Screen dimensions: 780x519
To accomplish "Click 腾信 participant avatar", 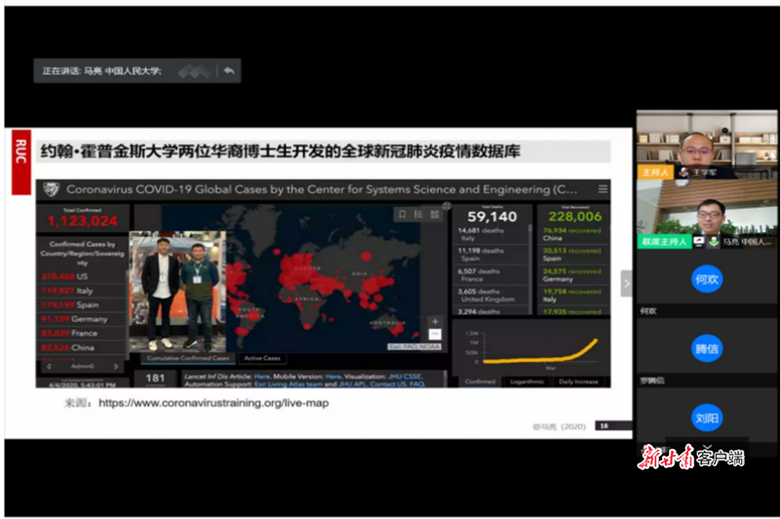I will [707, 348].
